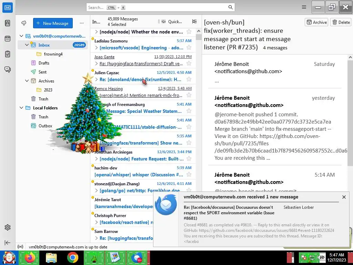
Task: Click the message list scroll-up arrow
Action: [x=199, y=31]
